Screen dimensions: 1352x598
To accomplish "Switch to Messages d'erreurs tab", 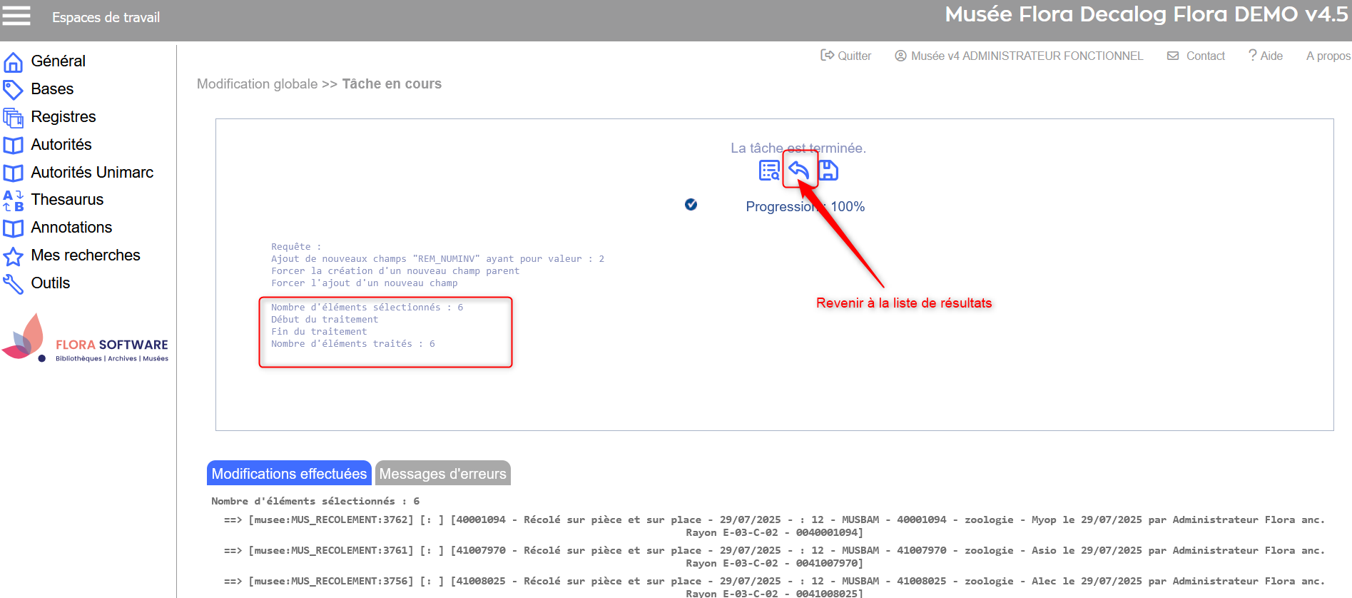I will click(442, 474).
